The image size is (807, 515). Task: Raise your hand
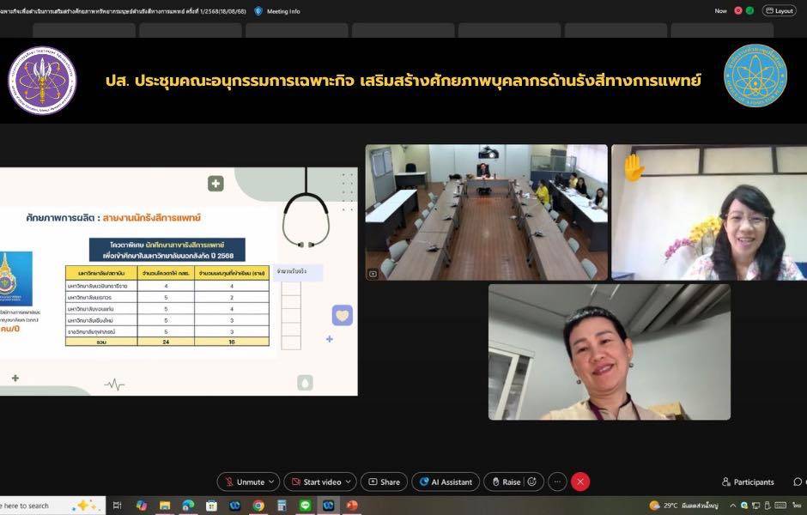point(508,482)
